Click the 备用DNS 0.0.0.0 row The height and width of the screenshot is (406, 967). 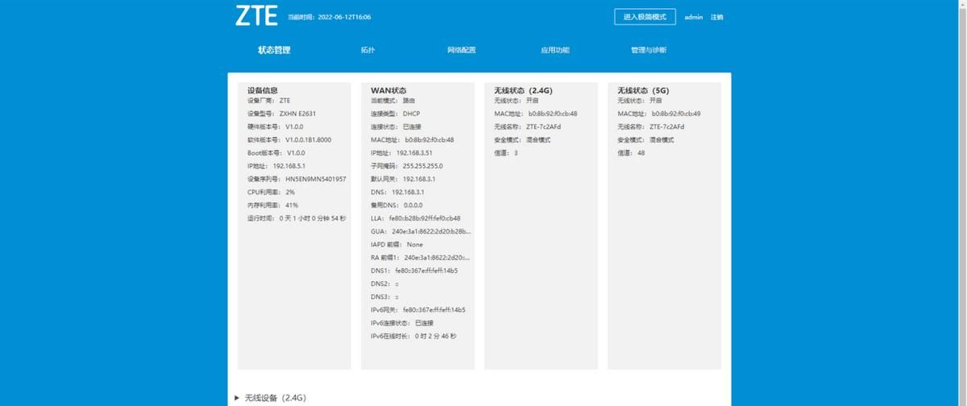point(396,205)
